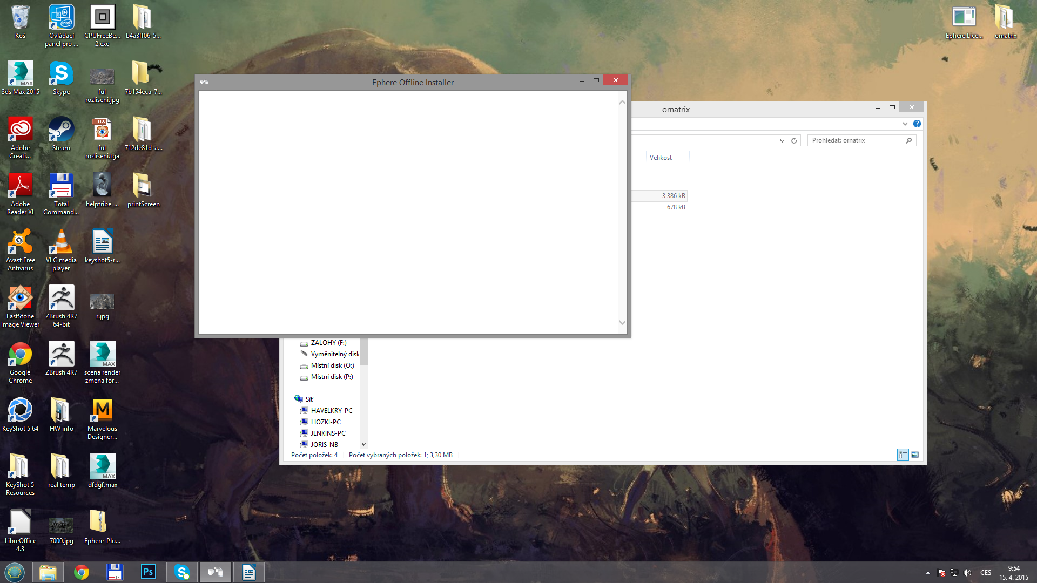1037x583 pixels.
Task: Open Google Chrome taskbar icon
Action: coord(82,572)
